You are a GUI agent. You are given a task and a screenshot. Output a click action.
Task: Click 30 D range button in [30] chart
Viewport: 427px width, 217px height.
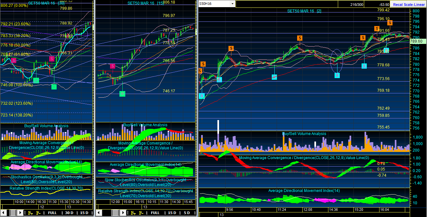(69, 213)
